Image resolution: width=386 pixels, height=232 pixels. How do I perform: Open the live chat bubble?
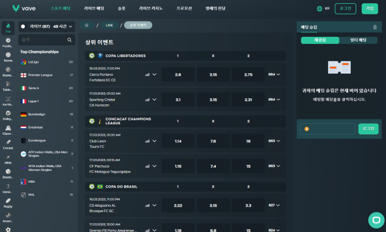376,220
